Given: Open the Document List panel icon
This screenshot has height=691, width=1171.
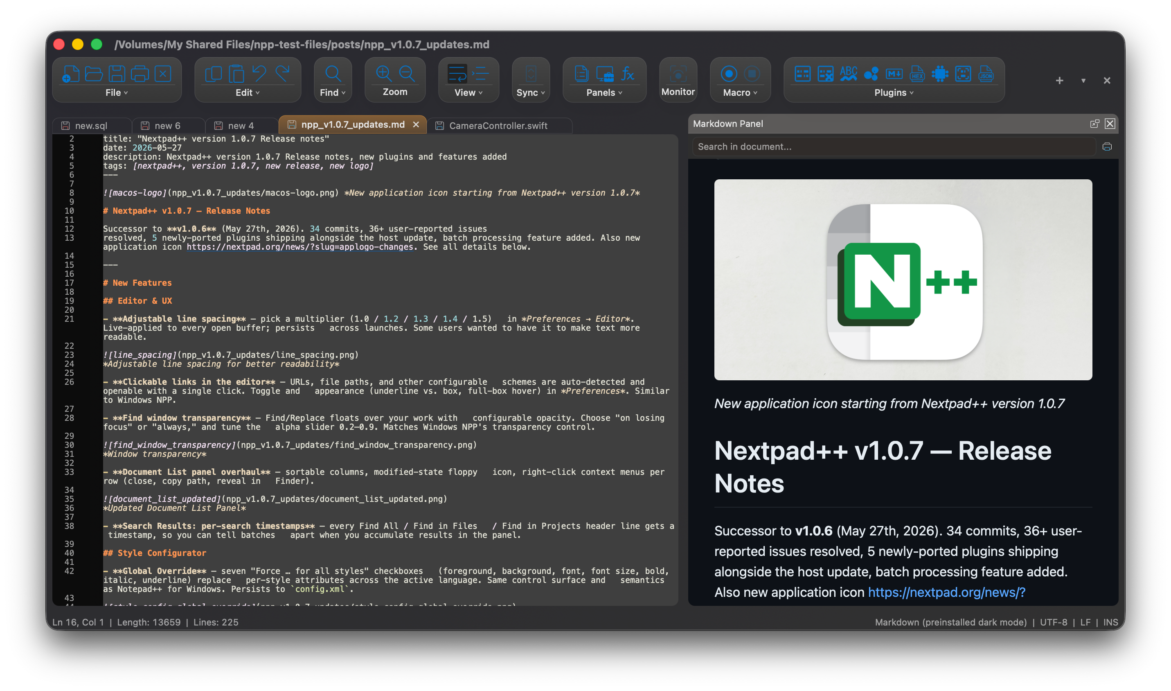Looking at the screenshot, I should (581, 74).
